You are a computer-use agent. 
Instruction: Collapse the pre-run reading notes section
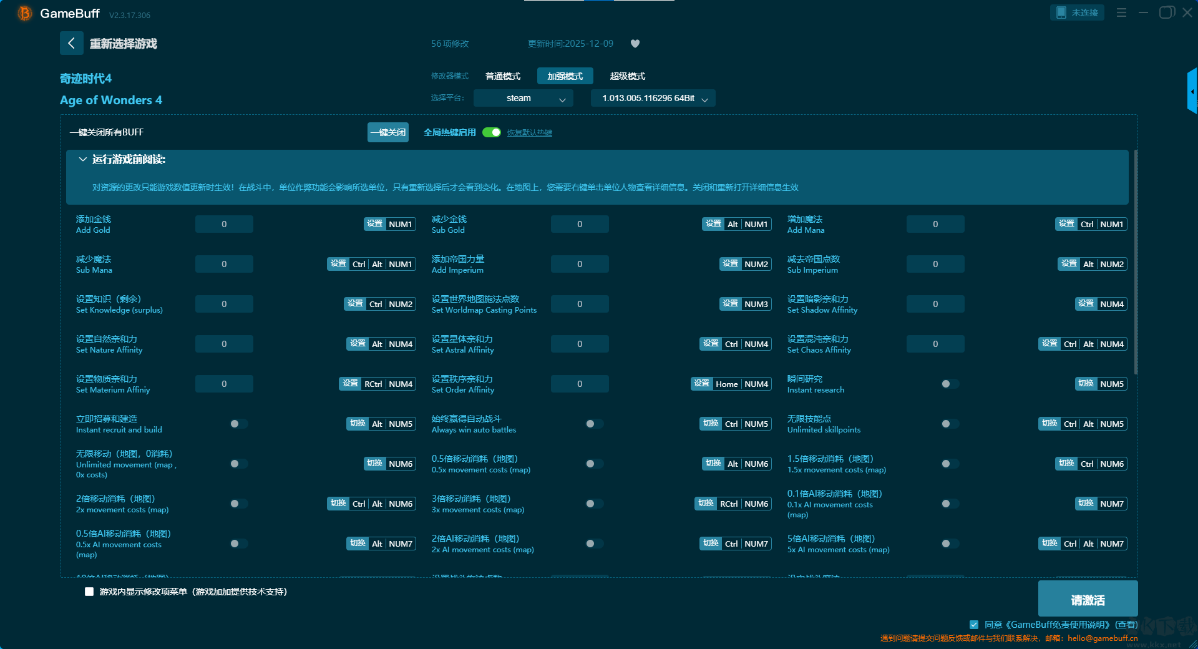[82, 160]
